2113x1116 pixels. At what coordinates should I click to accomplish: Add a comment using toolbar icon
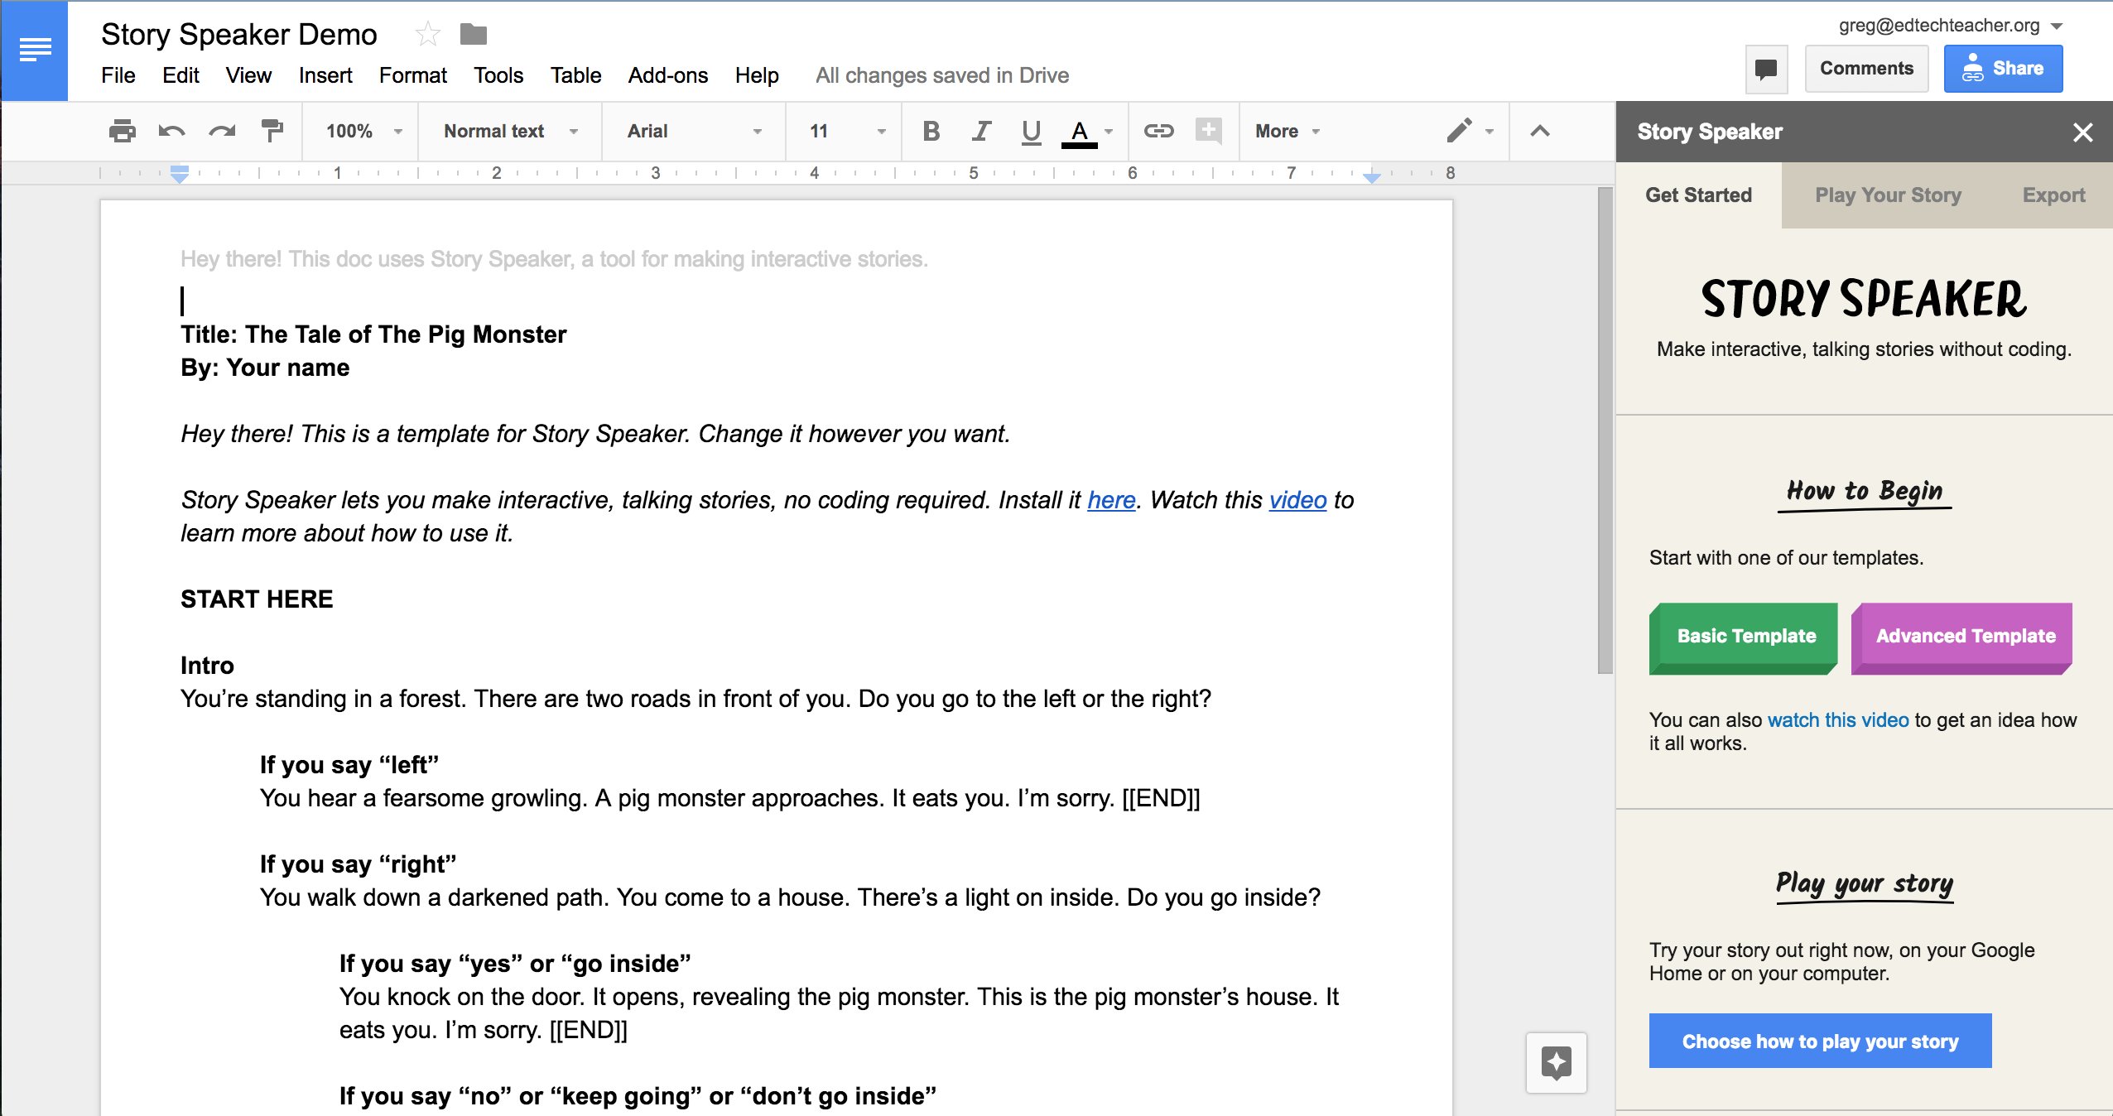(1209, 131)
